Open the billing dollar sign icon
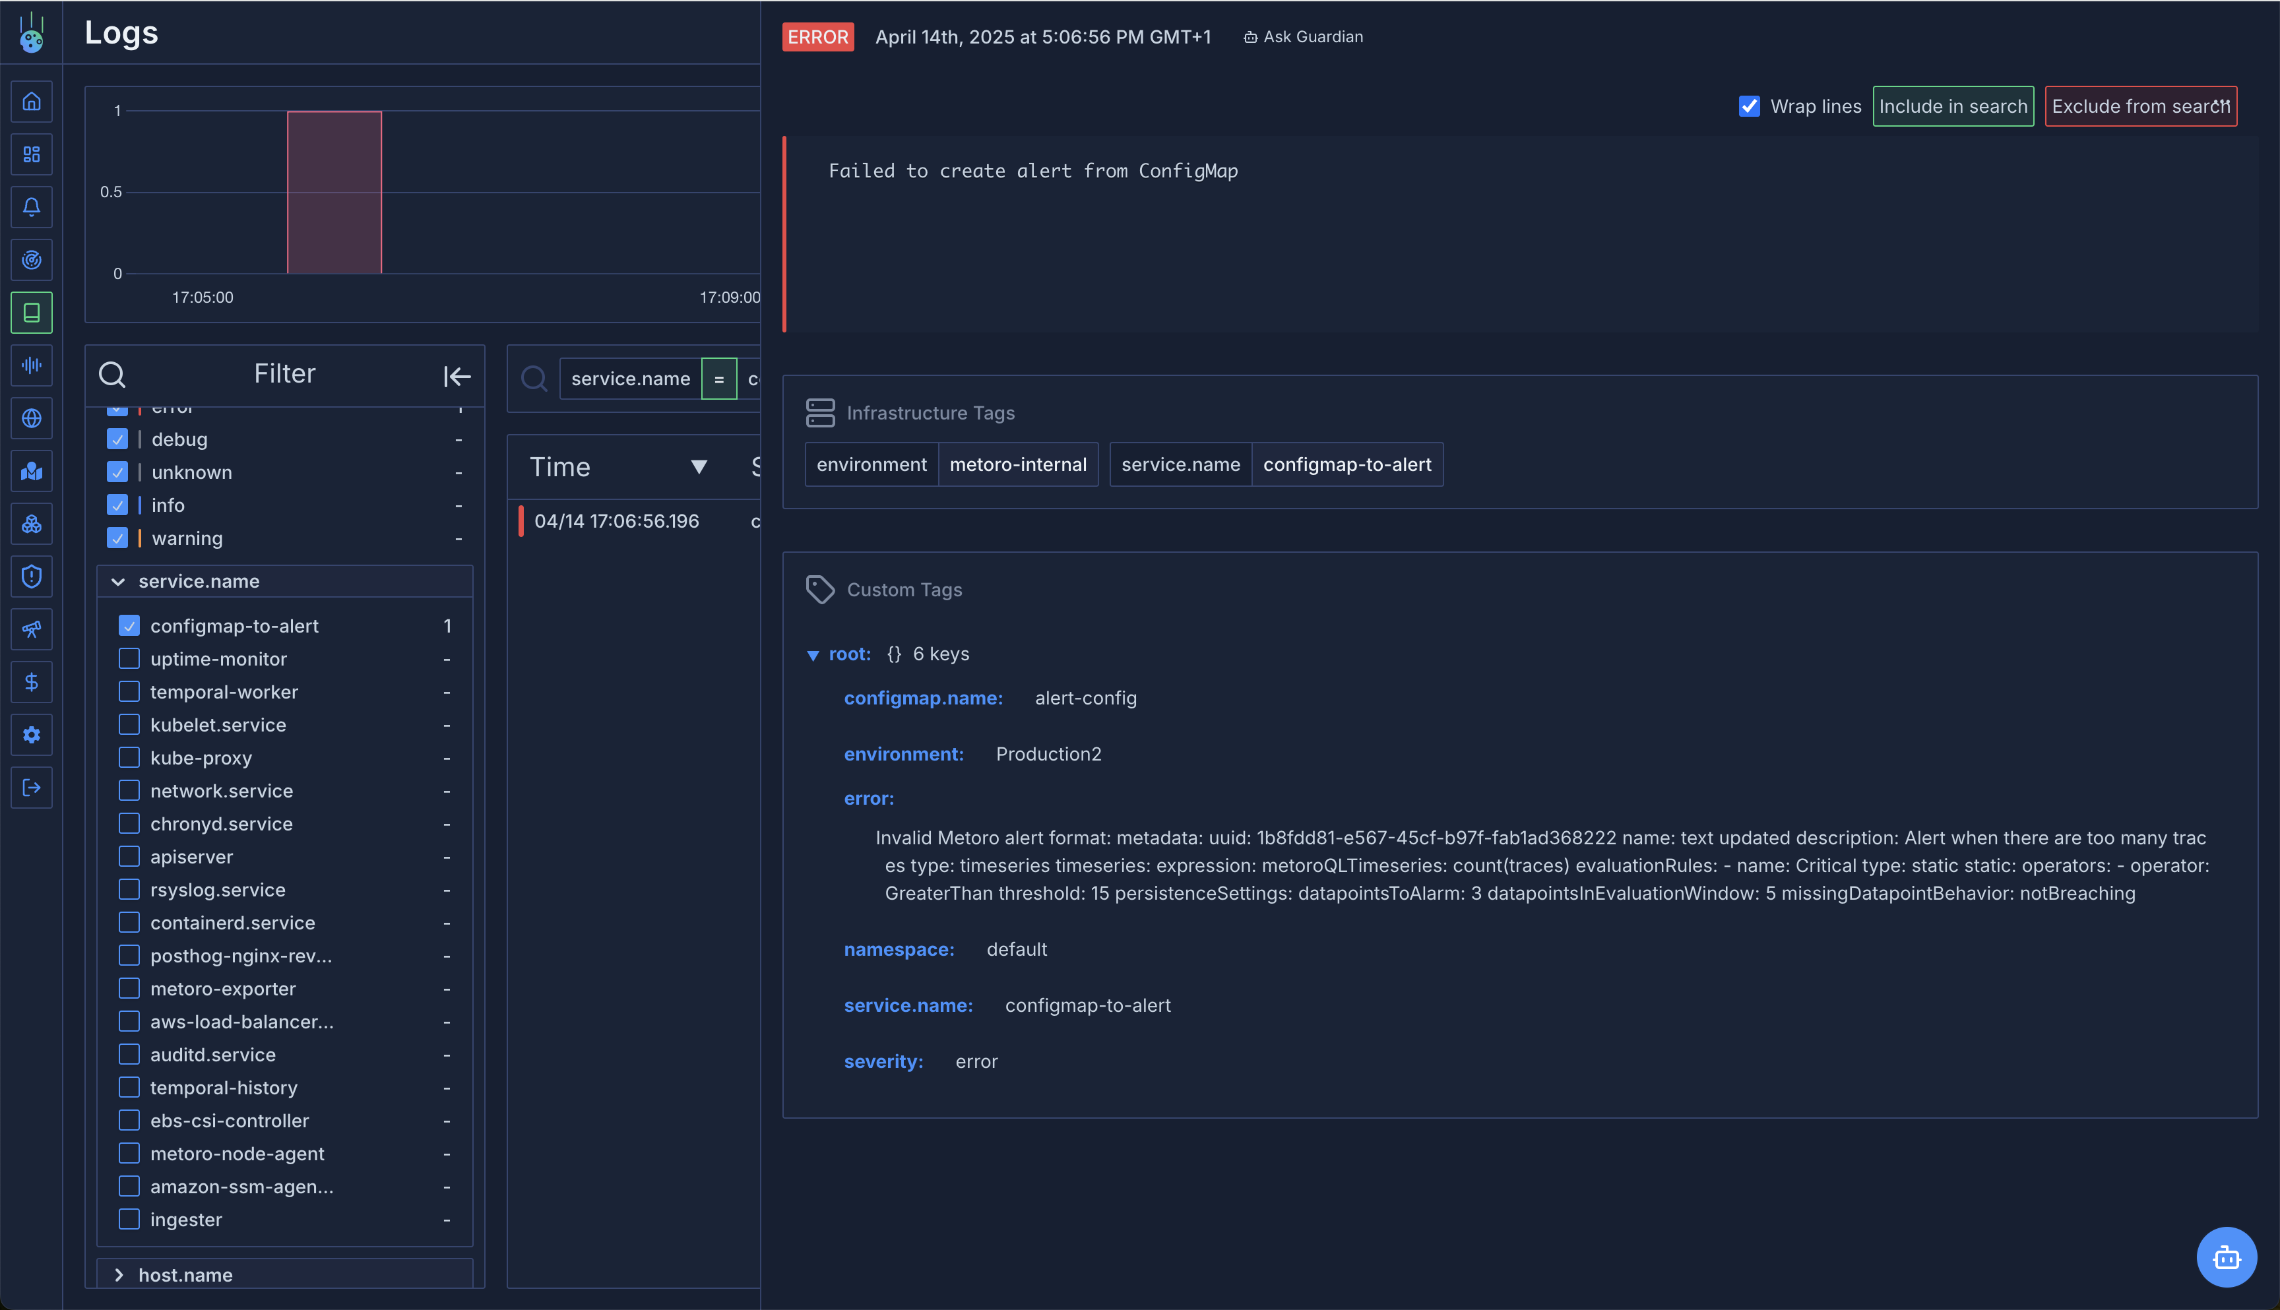Viewport: 2280px width, 1310px height. point(32,682)
